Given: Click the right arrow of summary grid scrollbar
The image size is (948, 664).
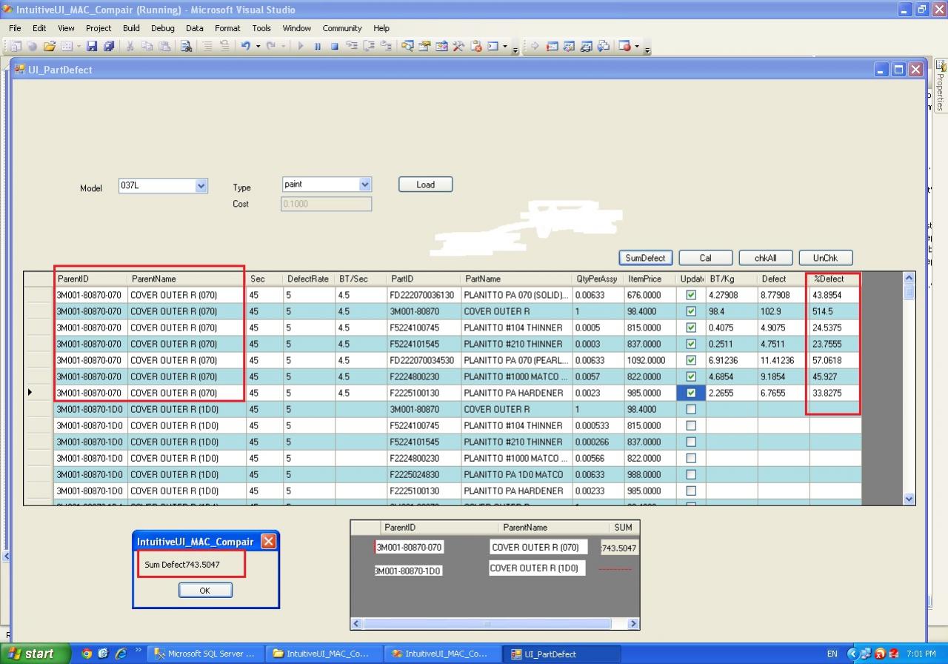Looking at the screenshot, I should 633,624.
